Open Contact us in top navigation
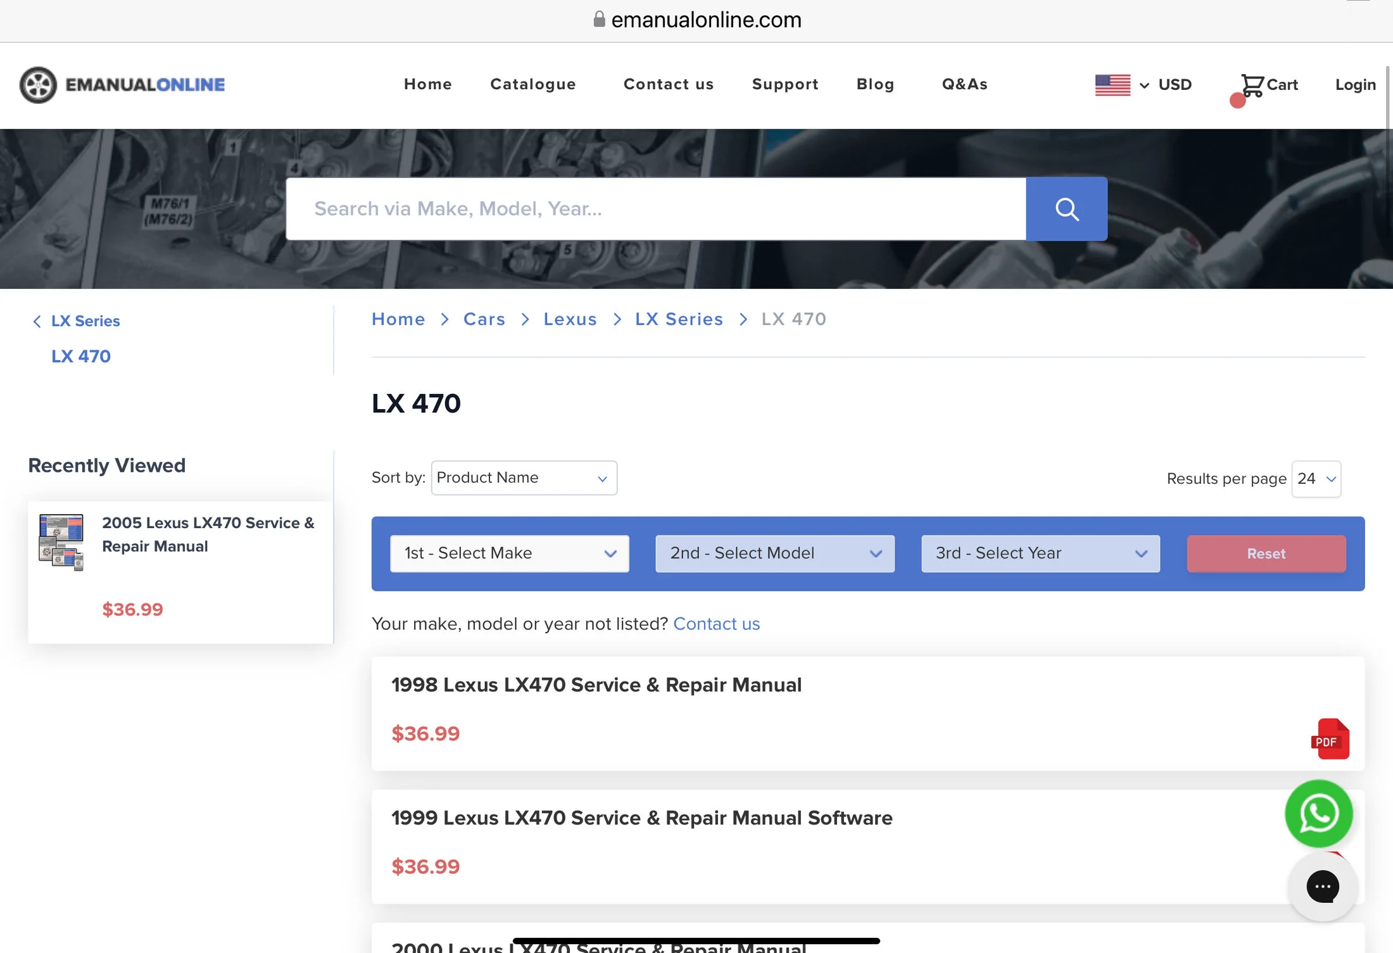The image size is (1393, 953). tap(669, 84)
